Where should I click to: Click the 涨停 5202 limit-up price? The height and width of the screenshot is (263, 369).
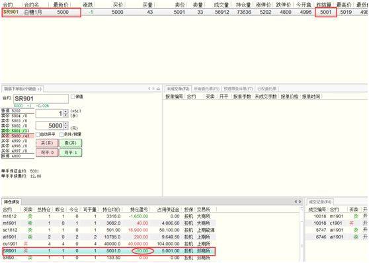[x=18, y=111]
